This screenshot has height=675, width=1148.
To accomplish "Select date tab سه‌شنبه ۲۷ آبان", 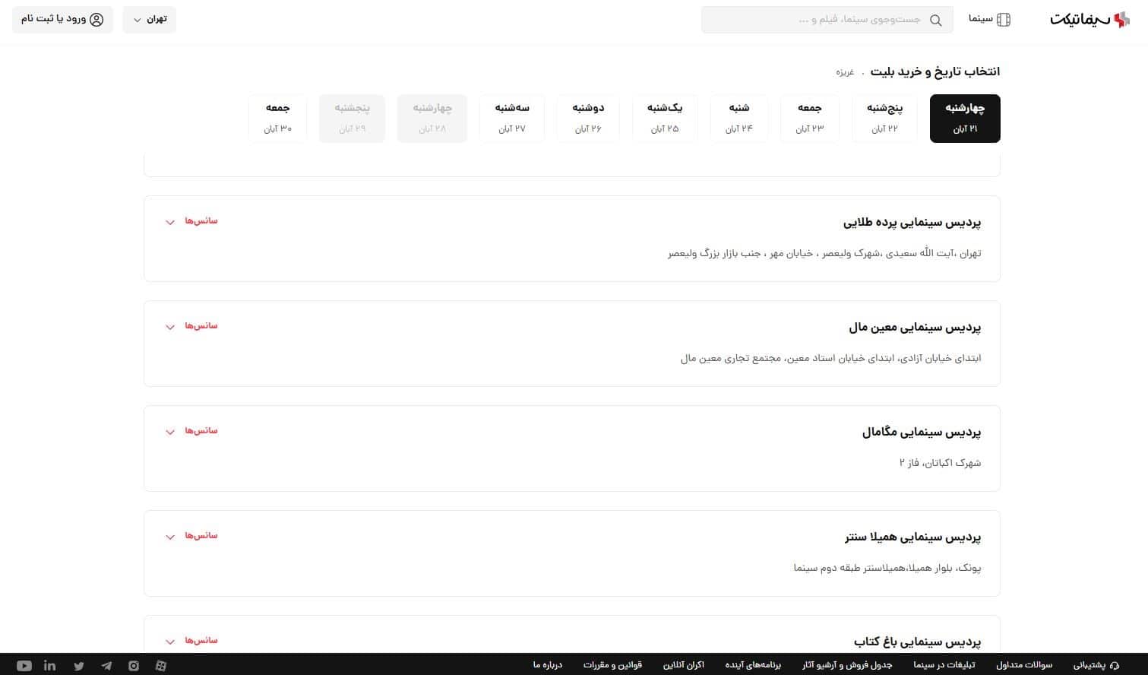I will point(512,119).
